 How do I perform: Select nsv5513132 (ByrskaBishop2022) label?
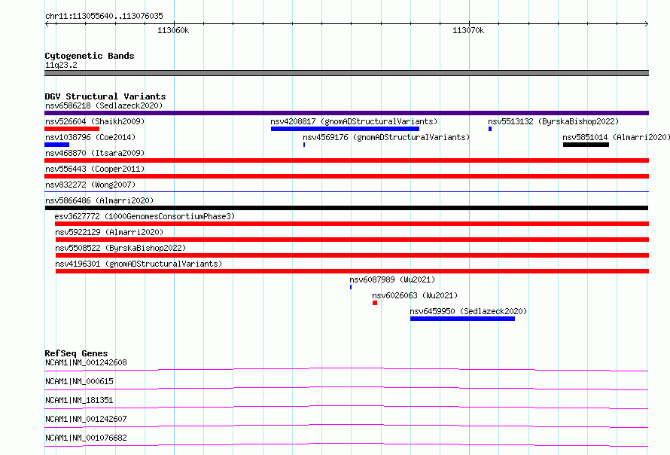(553, 121)
